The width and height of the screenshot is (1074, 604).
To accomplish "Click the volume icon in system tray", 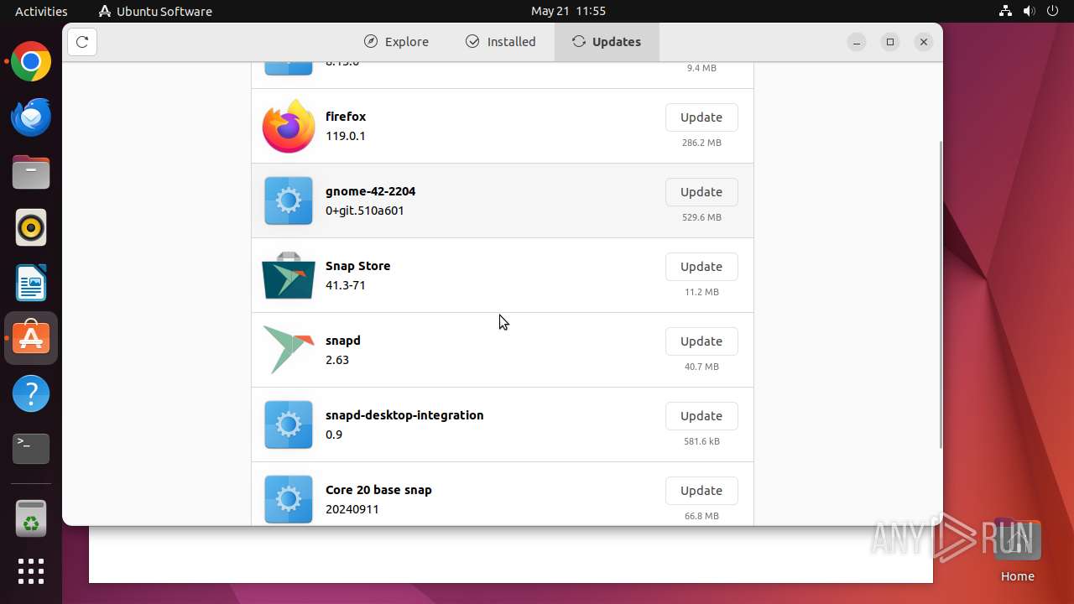I will [1030, 11].
